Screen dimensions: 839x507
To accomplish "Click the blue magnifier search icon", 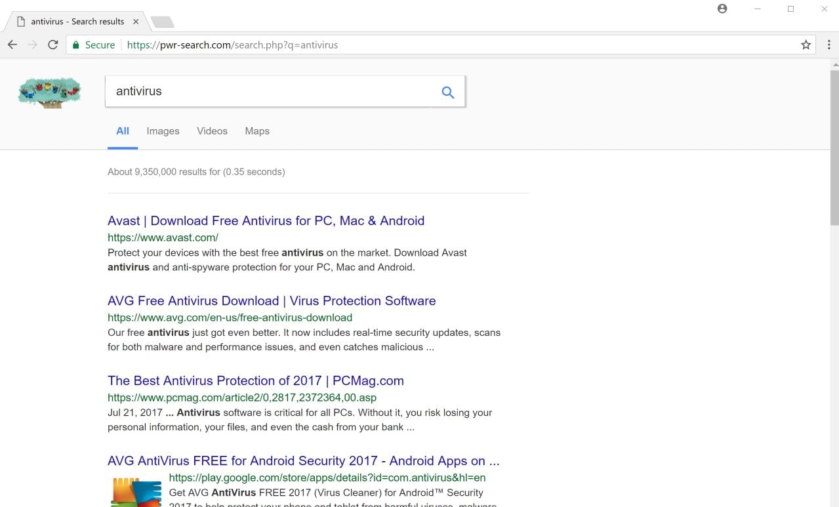I will [x=447, y=92].
